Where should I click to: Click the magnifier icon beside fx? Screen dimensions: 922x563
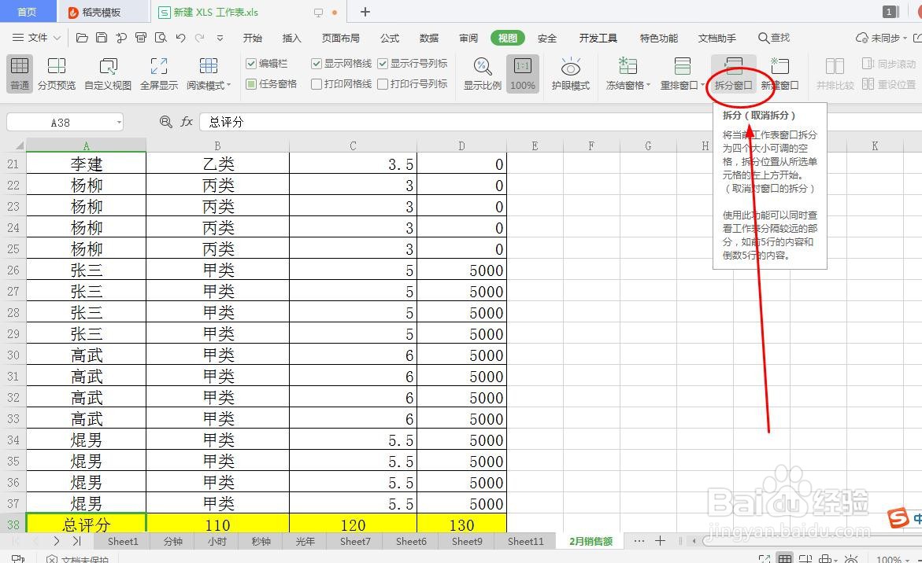[166, 122]
